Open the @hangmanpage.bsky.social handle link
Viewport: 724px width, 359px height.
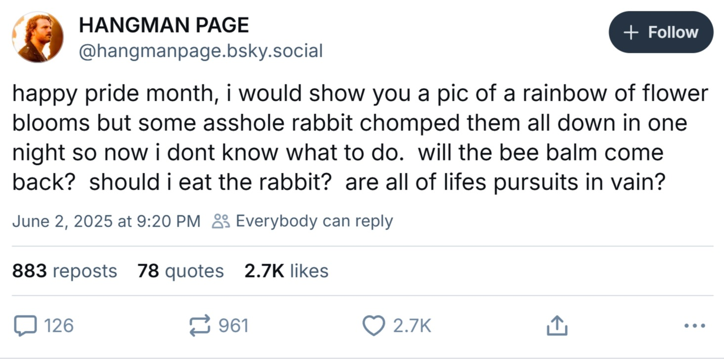point(201,50)
